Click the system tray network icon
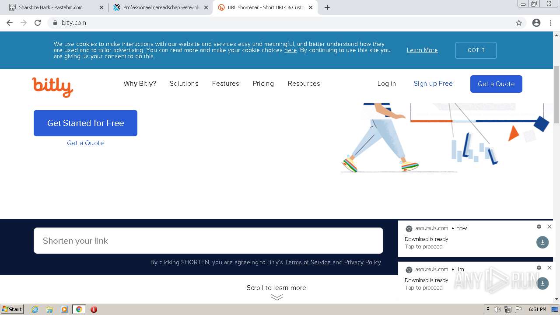Screen dimensions: 560x315 coord(508,309)
